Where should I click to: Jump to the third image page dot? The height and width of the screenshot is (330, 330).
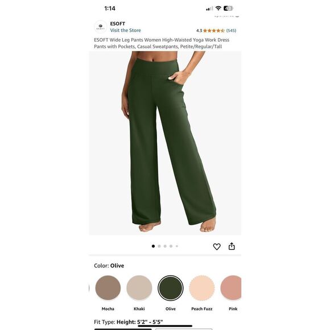tap(165, 246)
